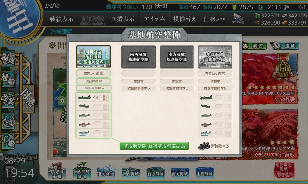
Task: Select 中部海域 map icon at bottom
Action: pos(204,172)
